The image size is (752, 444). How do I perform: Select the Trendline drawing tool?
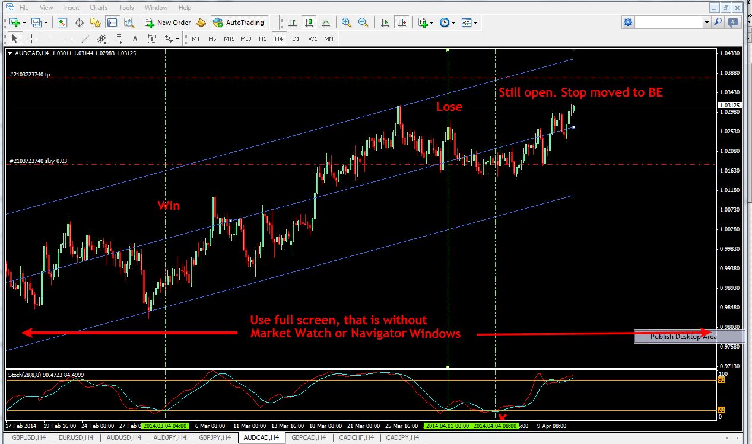(85, 39)
